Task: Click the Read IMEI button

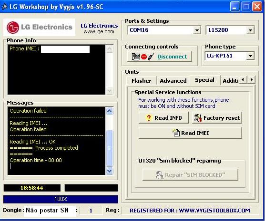Action: pos(190,133)
